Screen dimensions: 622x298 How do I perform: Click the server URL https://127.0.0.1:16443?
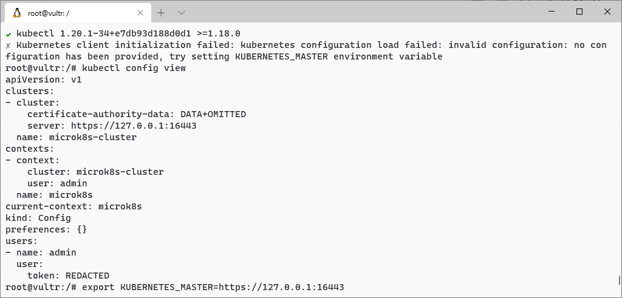coord(134,126)
